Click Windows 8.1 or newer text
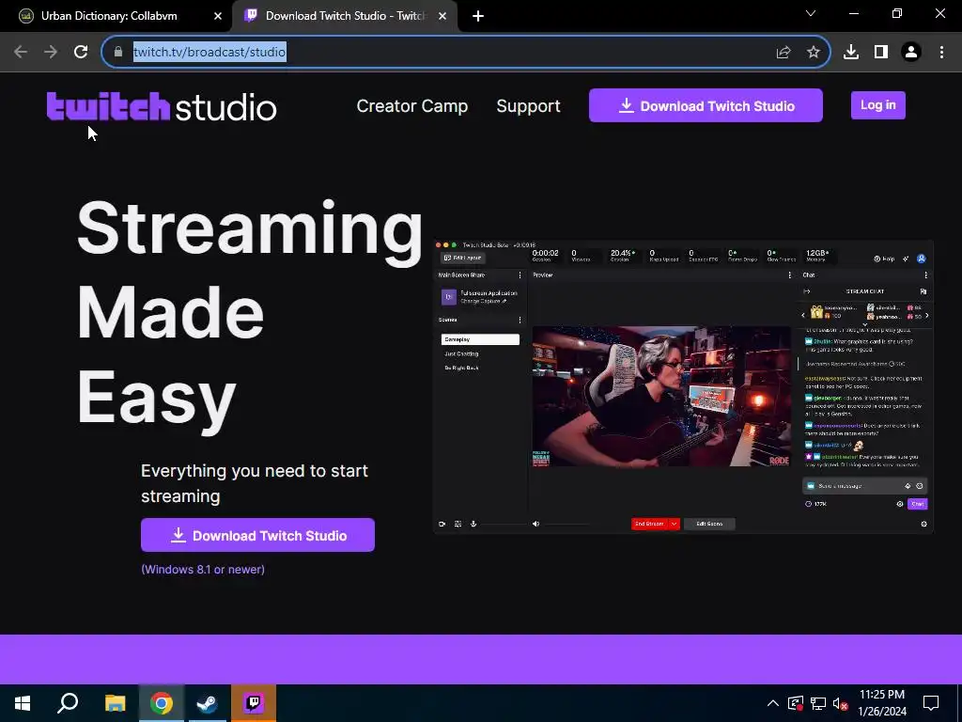The width and height of the screenshot is (962, 722). pyautogui.click(x=203, y=569)
